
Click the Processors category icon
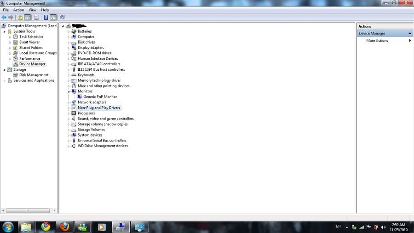[74, 113]
